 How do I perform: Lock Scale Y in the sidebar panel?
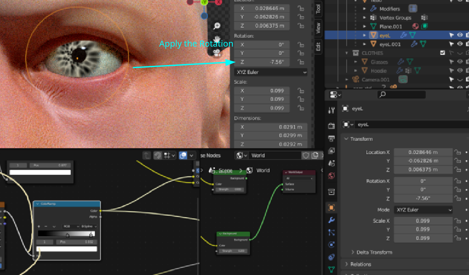(x=301, y=99)
